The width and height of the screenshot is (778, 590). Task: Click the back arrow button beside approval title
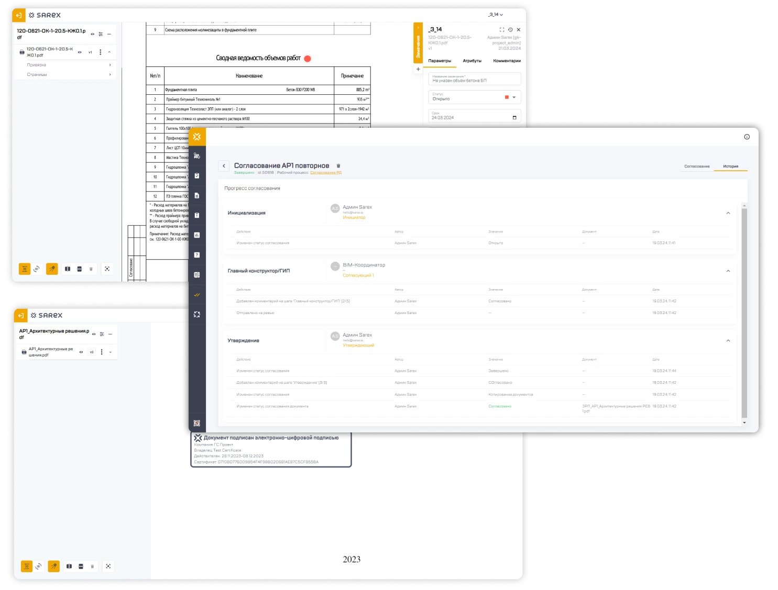[x=224, y=166]
